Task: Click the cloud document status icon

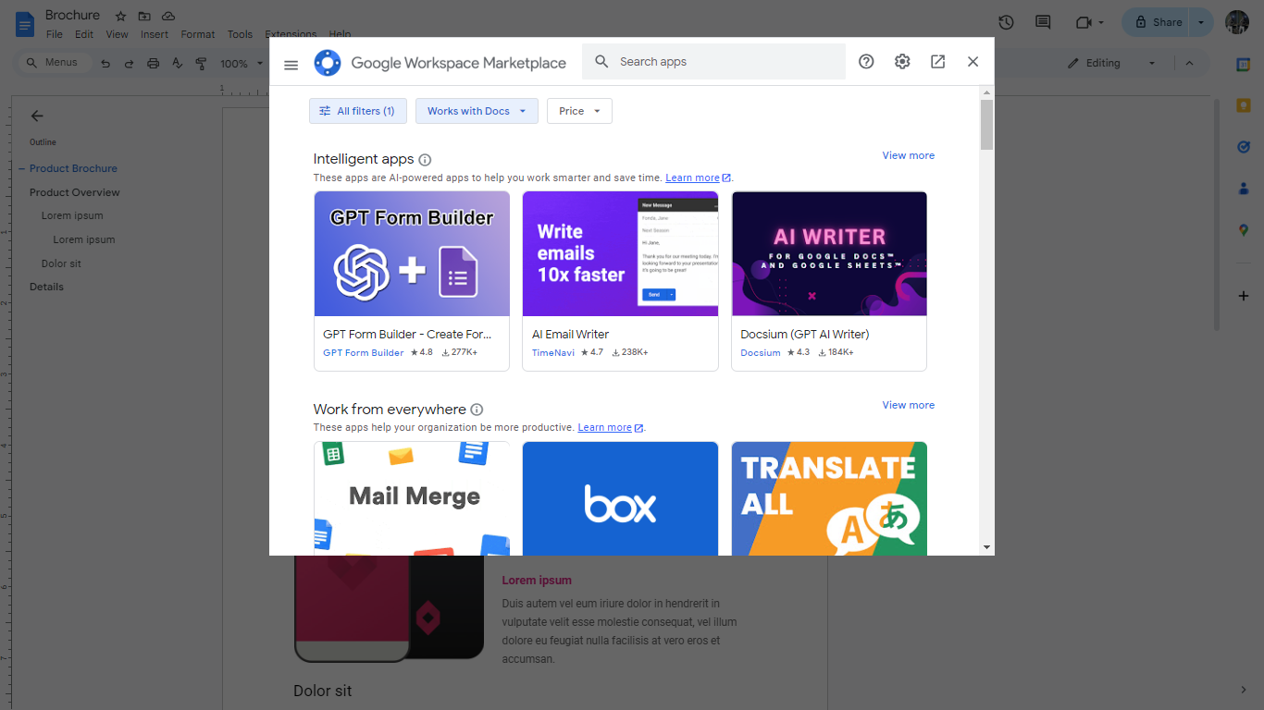Action: click(x=168, y=17)
